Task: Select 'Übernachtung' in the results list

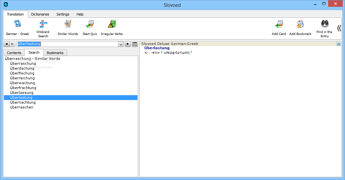Action: (x=23, y=102)
